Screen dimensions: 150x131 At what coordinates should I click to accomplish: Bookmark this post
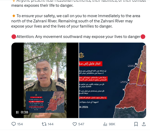[136, 124]
